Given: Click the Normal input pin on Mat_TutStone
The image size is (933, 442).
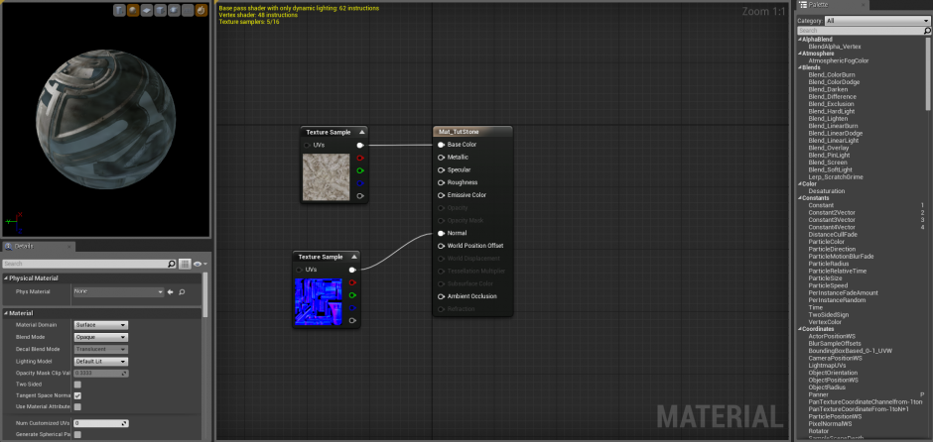Looking at the screenshot, I should coord(441,233).
